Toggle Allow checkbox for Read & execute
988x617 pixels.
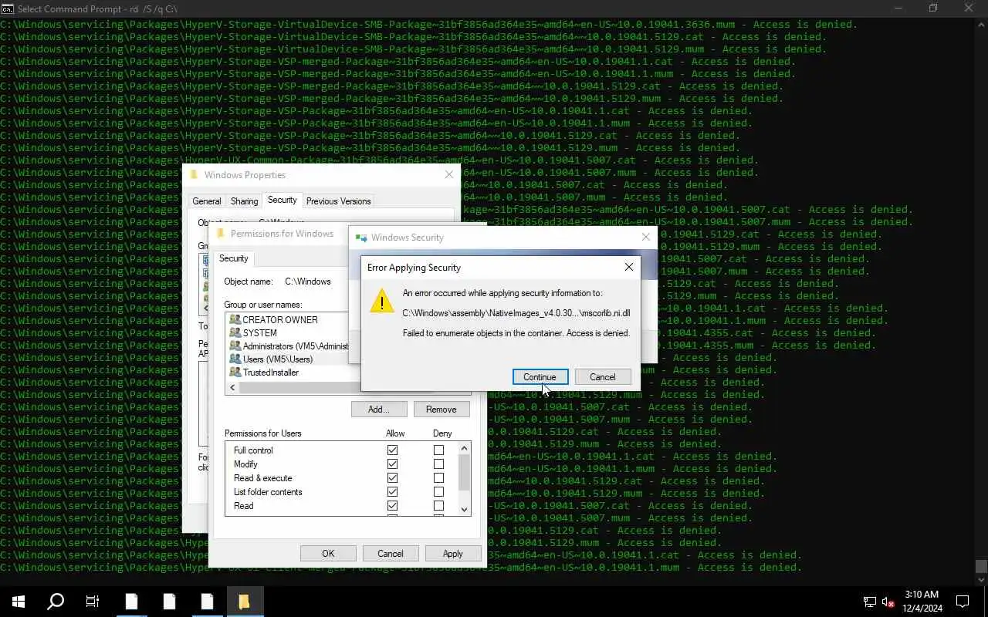pyautogui.click(x=392, y=478)
